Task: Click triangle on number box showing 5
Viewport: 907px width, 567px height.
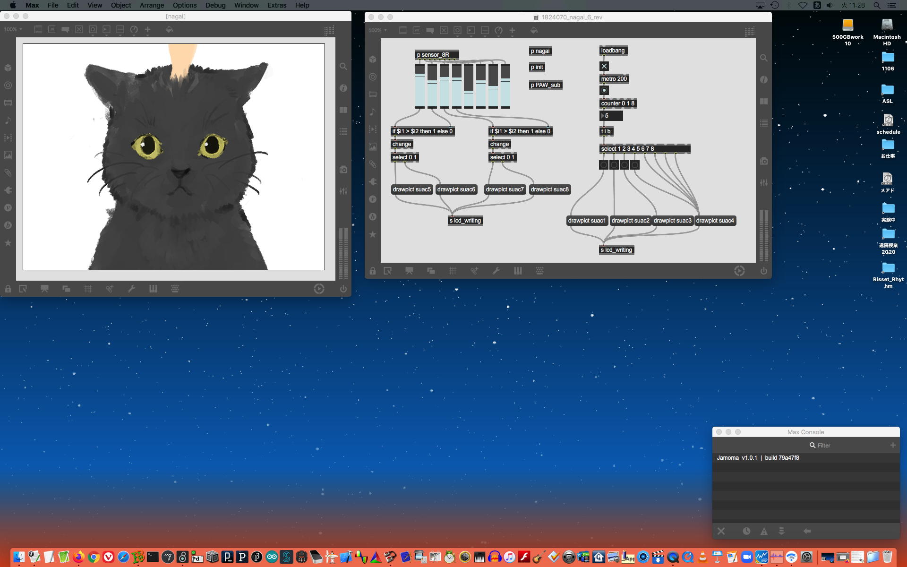Action: (602, 116)
